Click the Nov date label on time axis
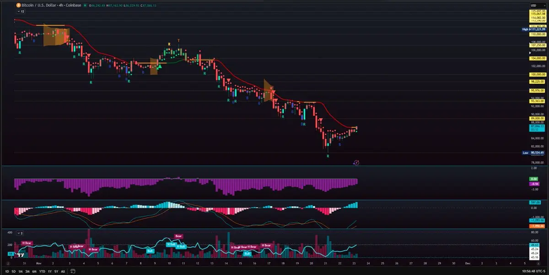Screen dimensions: 549x275 pyautogui.click(x=38, y=264)
